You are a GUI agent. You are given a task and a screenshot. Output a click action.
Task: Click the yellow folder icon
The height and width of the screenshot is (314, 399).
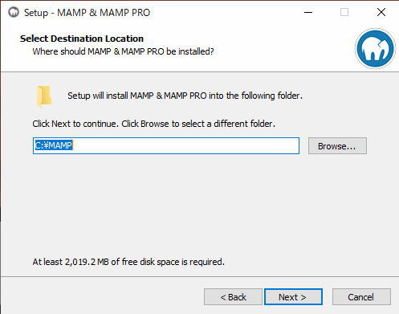pos(43,96)
